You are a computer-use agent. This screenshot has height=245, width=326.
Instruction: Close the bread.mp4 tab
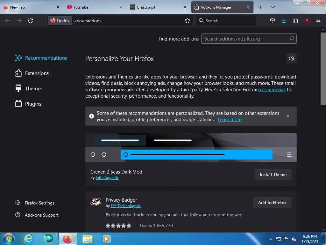[185, 7]
